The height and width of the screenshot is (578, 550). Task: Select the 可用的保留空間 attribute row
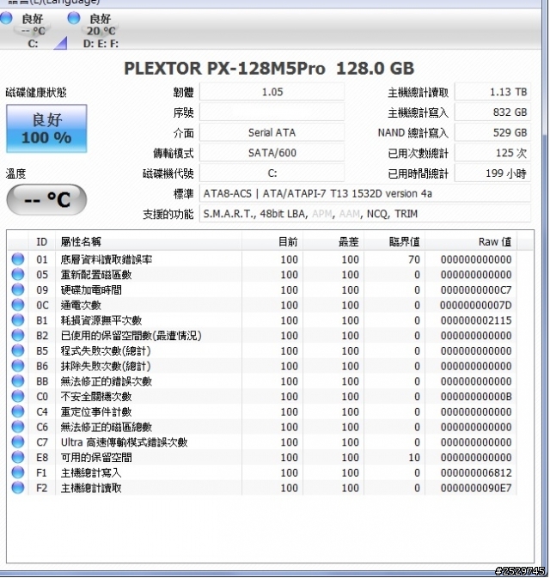click(262, 457)
